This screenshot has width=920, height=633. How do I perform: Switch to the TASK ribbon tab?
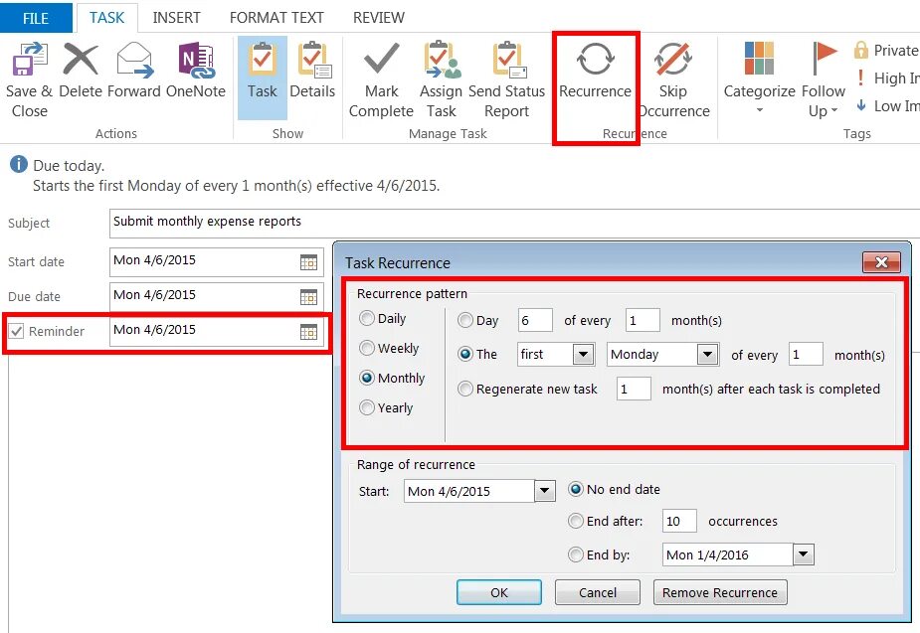(x=106, y=18)
